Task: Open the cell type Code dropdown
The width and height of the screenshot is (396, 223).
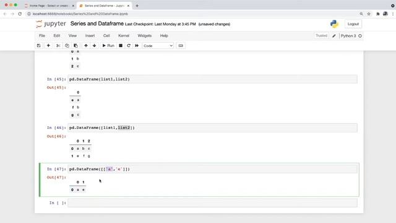Action: point(158,46)
